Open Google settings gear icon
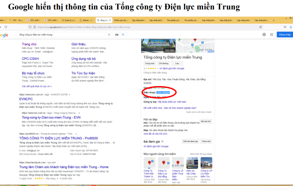 [264, 35]
